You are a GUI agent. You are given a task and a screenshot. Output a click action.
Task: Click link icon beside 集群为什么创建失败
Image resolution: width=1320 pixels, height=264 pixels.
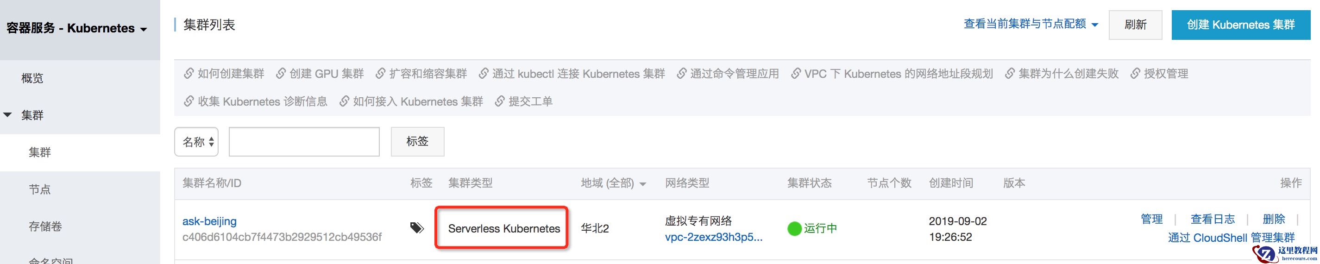1010,74
